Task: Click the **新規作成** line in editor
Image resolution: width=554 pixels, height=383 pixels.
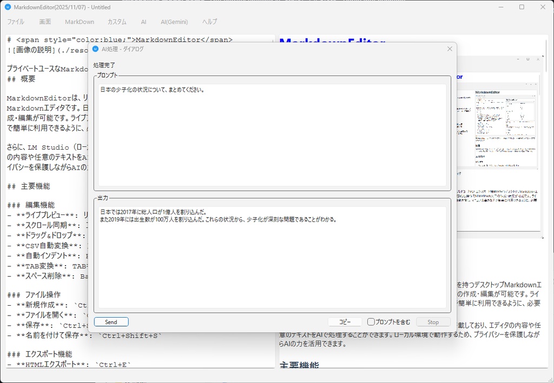Action: coord(48,305)
